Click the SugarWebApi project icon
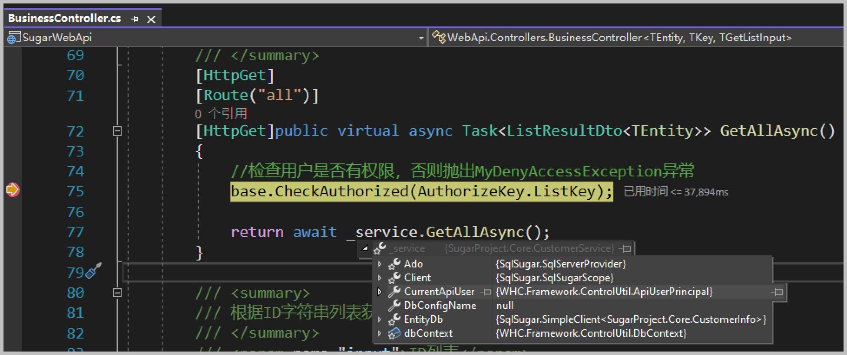This screenshot has height=355, width=847. tap(13, 38)
